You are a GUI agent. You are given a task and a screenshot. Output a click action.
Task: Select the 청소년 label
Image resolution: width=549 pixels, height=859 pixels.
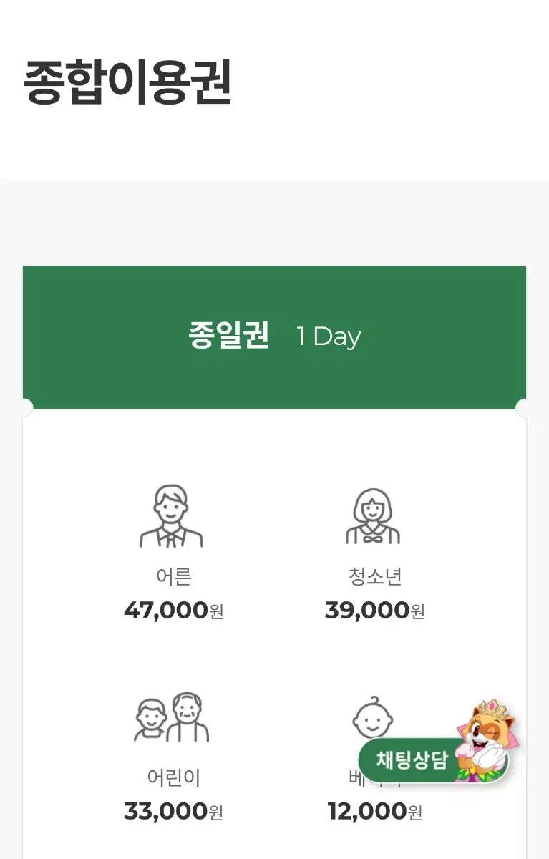tap(375, 576)
